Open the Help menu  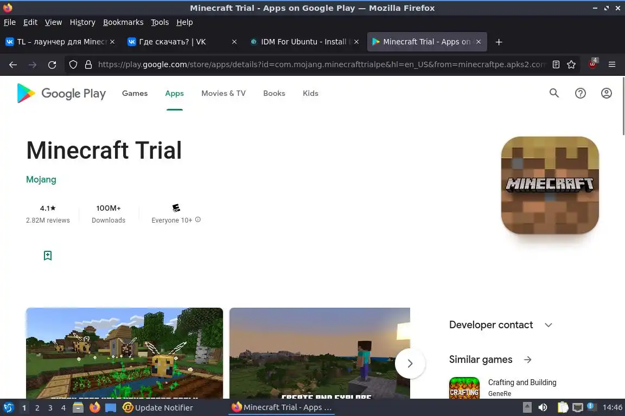coord(184,22)
